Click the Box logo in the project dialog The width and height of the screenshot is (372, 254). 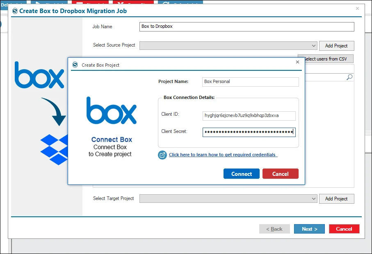[112, 110]
